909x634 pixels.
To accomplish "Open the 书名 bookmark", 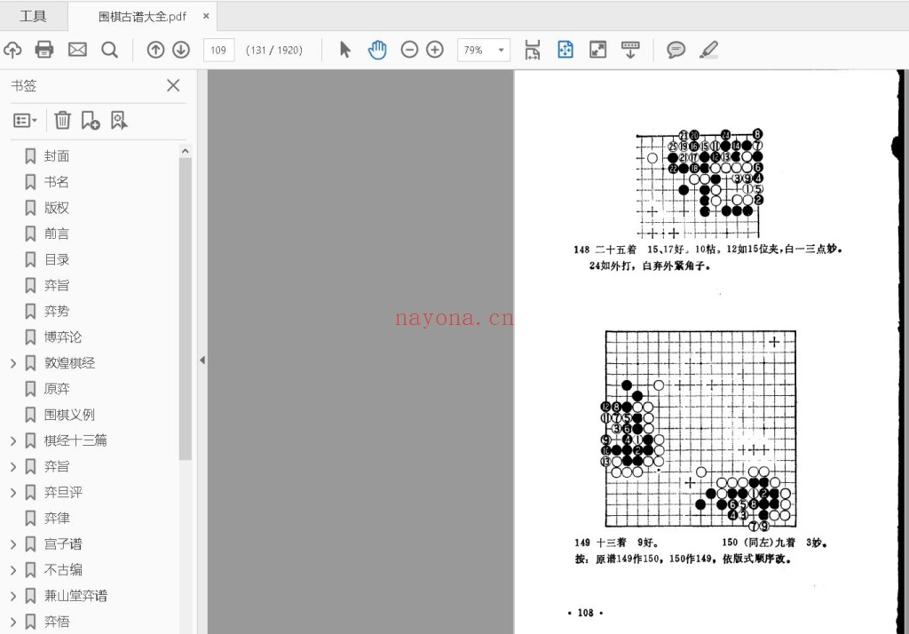I will (x=57, y=182).
